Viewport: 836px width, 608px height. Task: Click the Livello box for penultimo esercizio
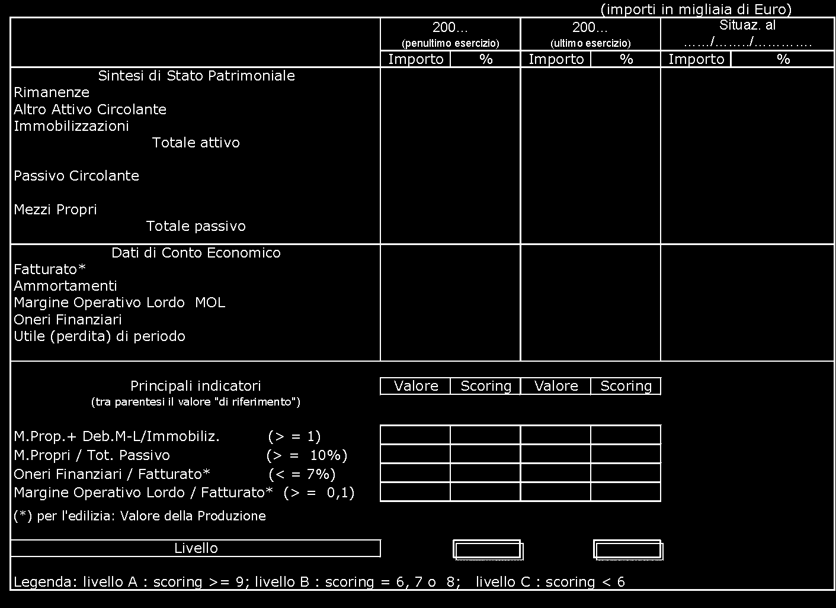[488, 550]
